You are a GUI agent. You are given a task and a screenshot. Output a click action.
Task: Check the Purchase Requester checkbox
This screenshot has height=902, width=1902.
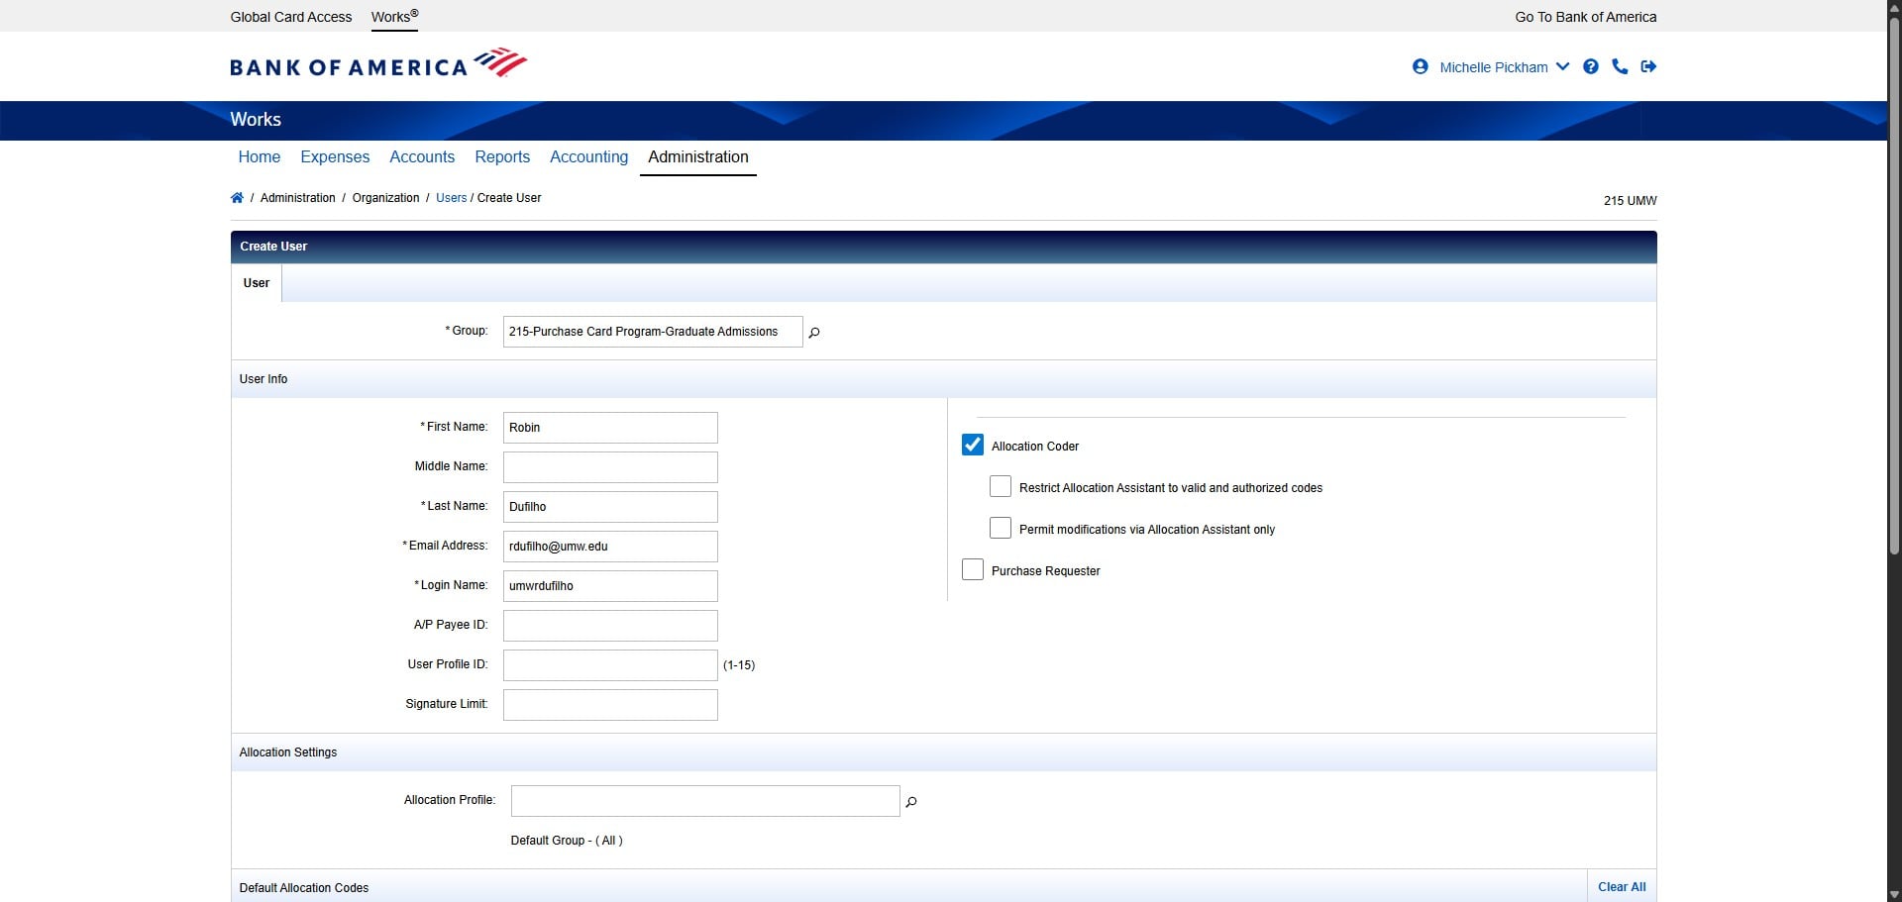coord(972,569)
